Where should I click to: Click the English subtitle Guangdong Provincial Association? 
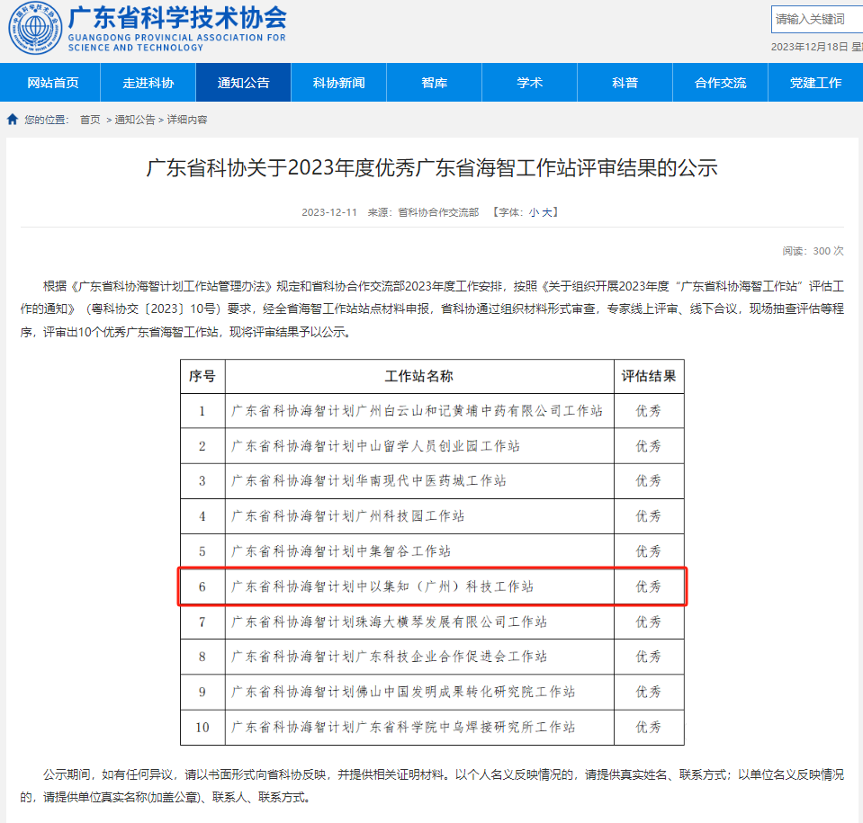click(x=176, y=42)
